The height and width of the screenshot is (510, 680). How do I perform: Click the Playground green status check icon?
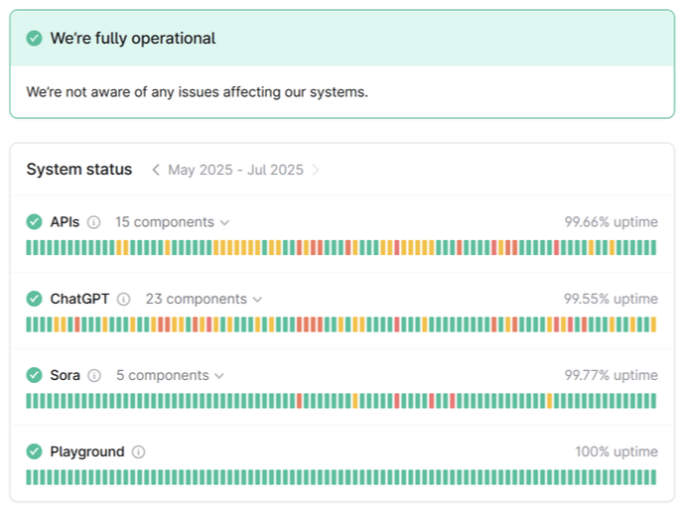(x=34, y=451)
